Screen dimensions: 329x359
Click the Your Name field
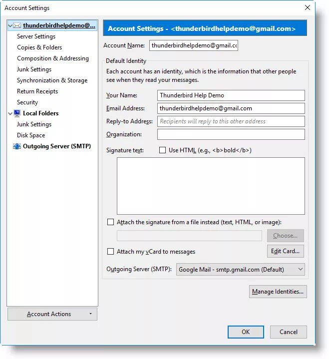[x=231, y=95]
